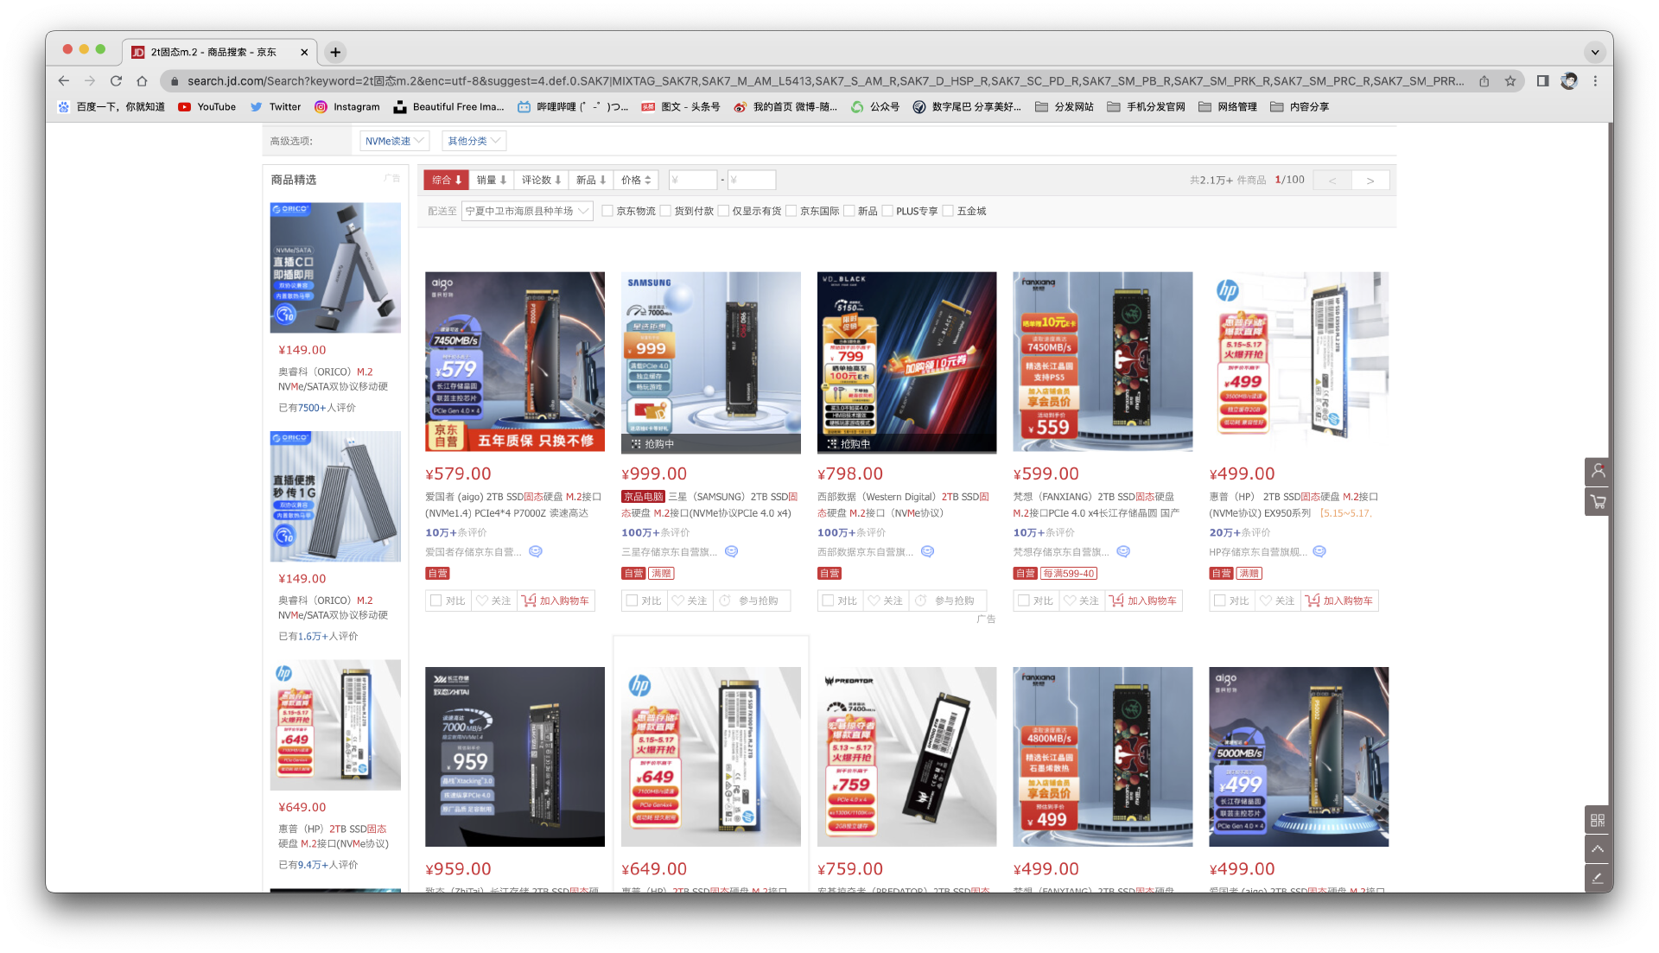Go to the previous results page
Viewport: 1659px width, 953px height.
pos(1332,181)
